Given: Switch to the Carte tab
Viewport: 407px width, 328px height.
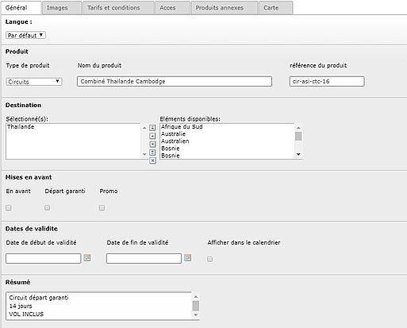Looking at the screenshot, I should pyautogui.click(x=275, y=8).
